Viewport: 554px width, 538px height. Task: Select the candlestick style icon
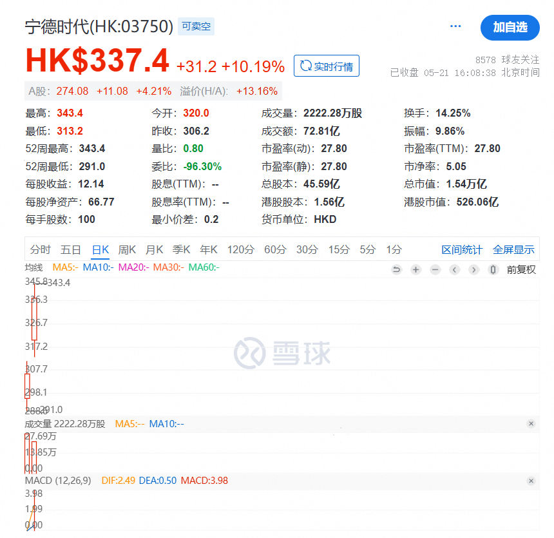tap(493, 269)
